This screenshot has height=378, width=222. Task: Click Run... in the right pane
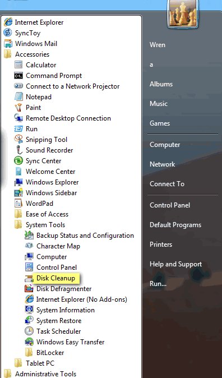point(158,284)
